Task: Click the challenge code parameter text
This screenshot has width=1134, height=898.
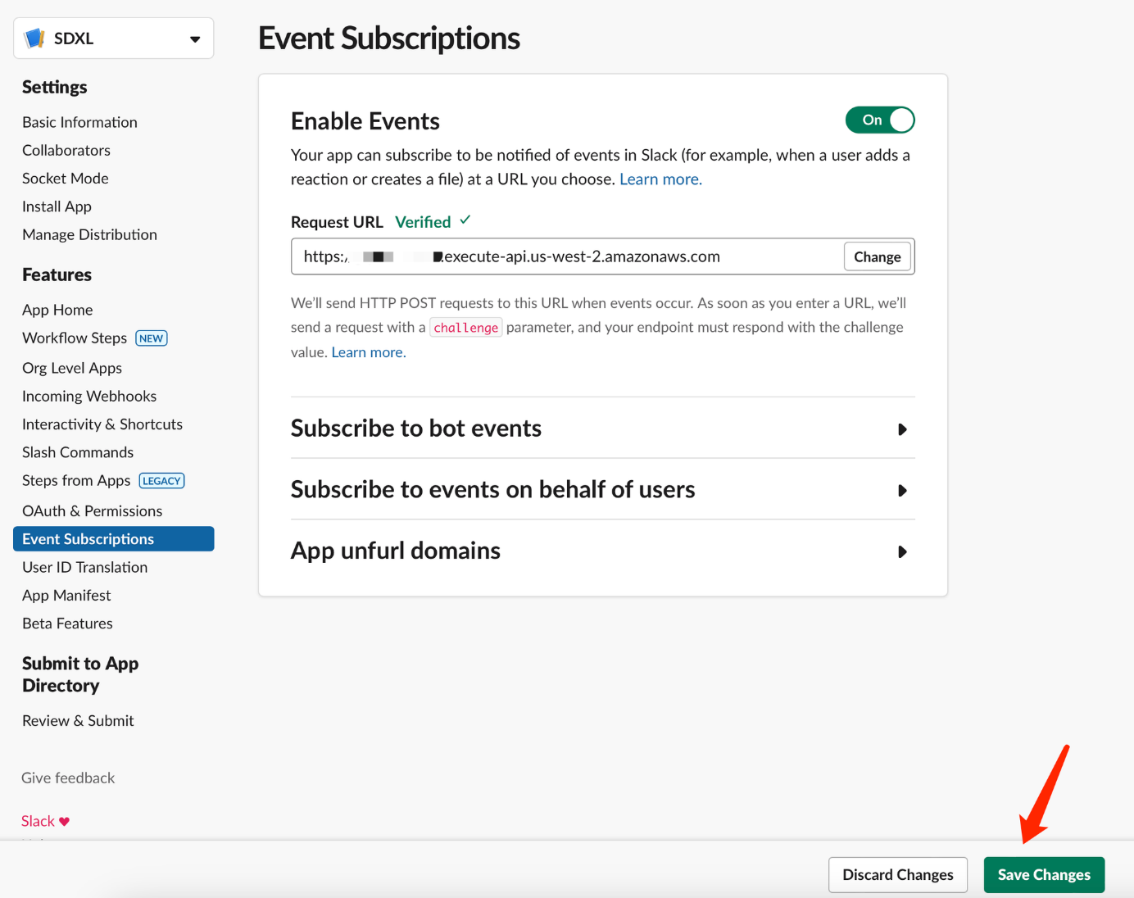Action: point(466,328)
